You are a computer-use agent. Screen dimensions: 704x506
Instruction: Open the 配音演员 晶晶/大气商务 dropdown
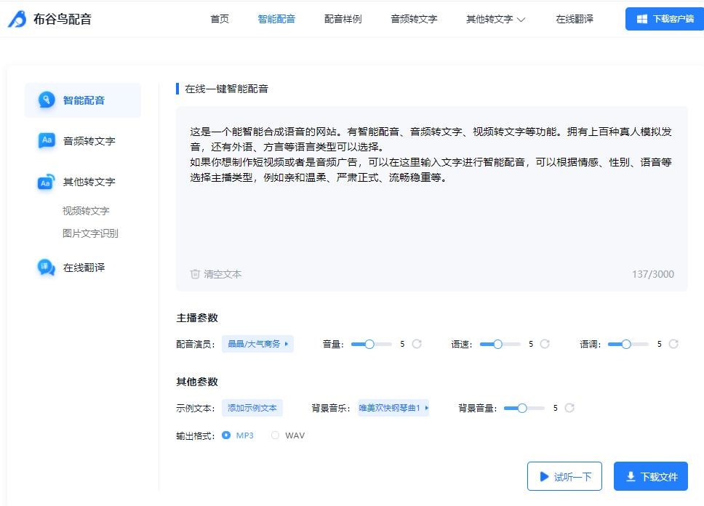click(257, 344)
